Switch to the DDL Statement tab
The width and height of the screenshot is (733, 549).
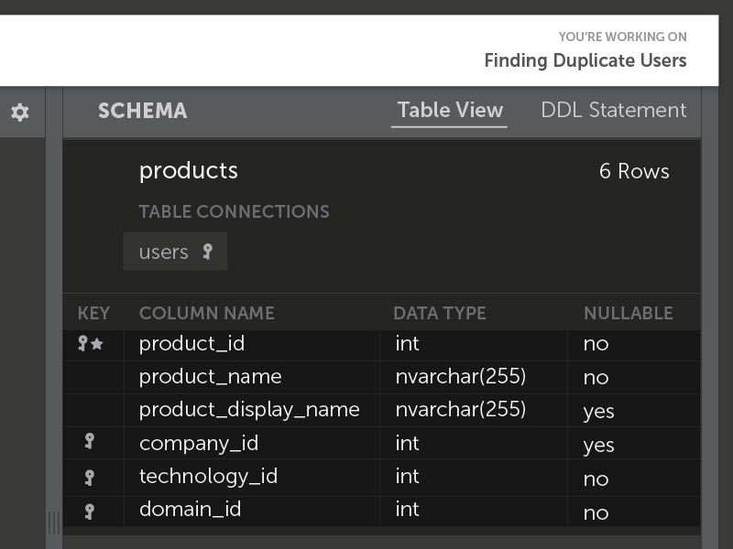613,111
